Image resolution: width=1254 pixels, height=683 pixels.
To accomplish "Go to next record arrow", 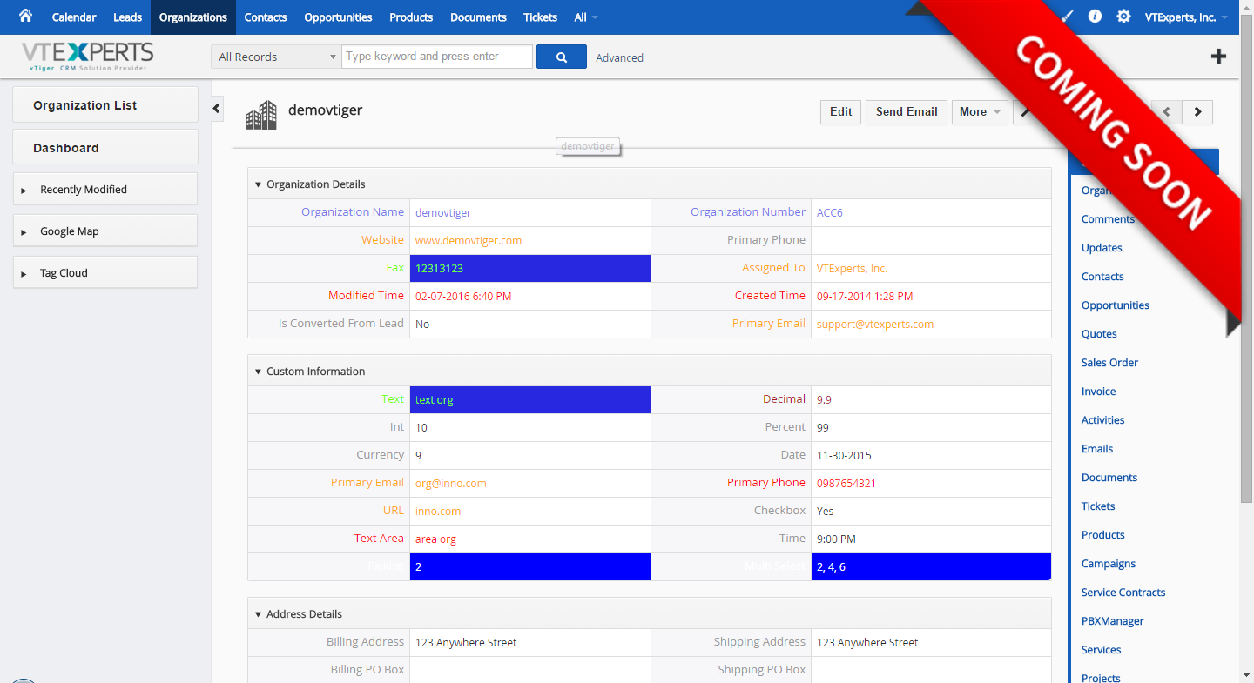I will coord(1197,111).
